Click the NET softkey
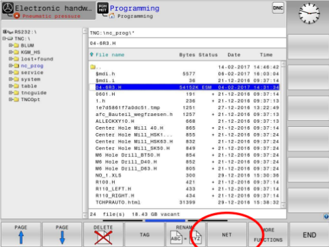Image resolution: width=329 pixels, height=247 pixels. (x=227, y=235)
